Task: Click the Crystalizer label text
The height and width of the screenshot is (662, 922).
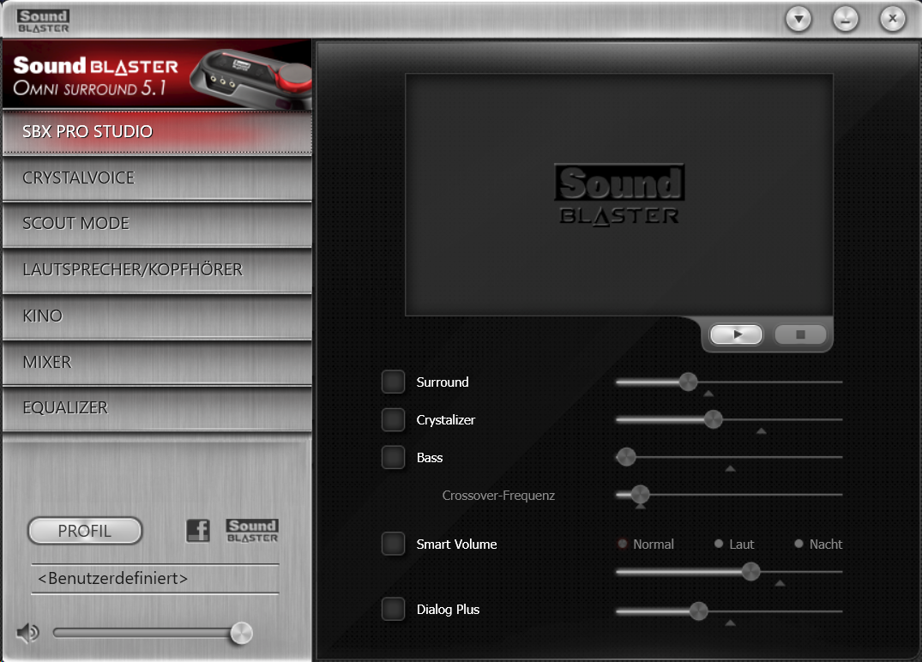Action: tap(446, 420)
